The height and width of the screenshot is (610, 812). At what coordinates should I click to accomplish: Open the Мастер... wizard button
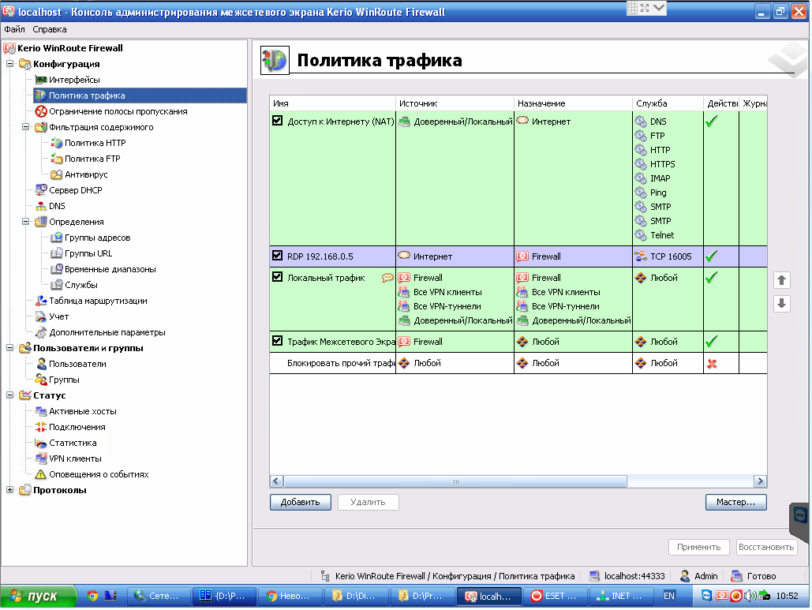pyautogui.click(x=736, y=503)
